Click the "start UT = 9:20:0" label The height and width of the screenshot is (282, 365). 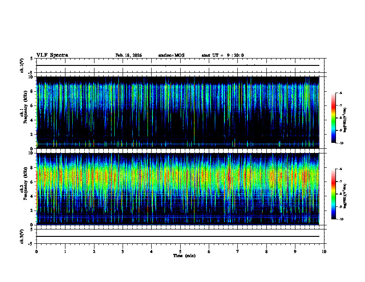click(223, 55)
